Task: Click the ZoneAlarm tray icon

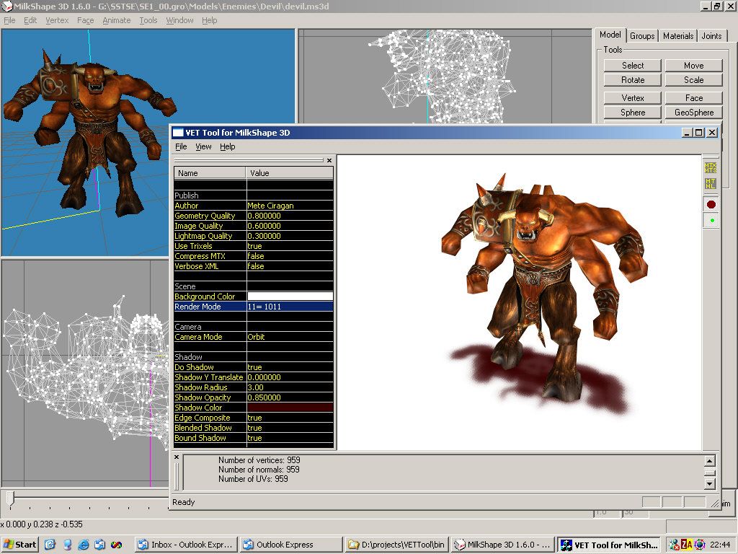Action: coord(687,545)
